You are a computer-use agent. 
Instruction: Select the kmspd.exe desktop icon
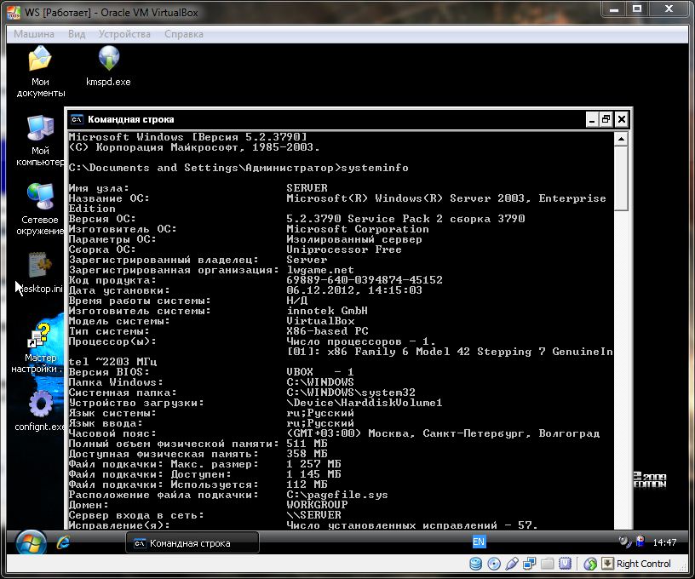[x=109, y=66]
